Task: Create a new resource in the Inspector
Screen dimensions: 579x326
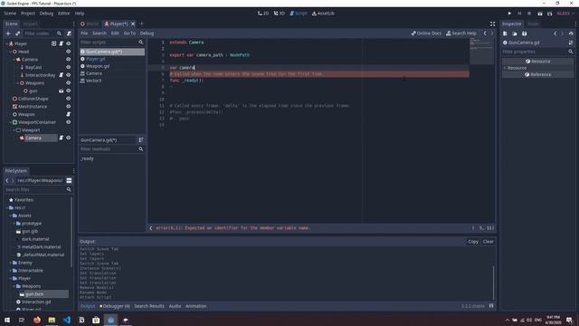Action: [x=505, y=34]
